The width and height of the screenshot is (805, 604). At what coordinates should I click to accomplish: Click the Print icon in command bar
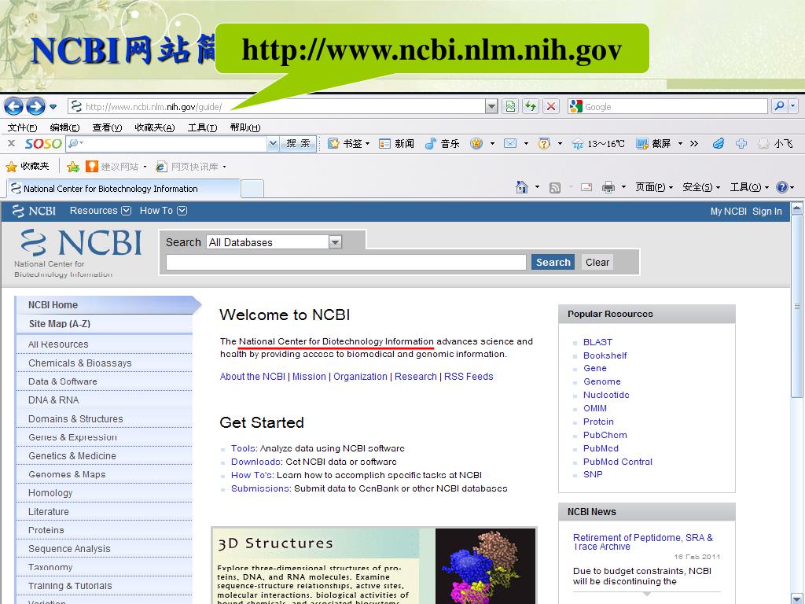click(608, 187)
